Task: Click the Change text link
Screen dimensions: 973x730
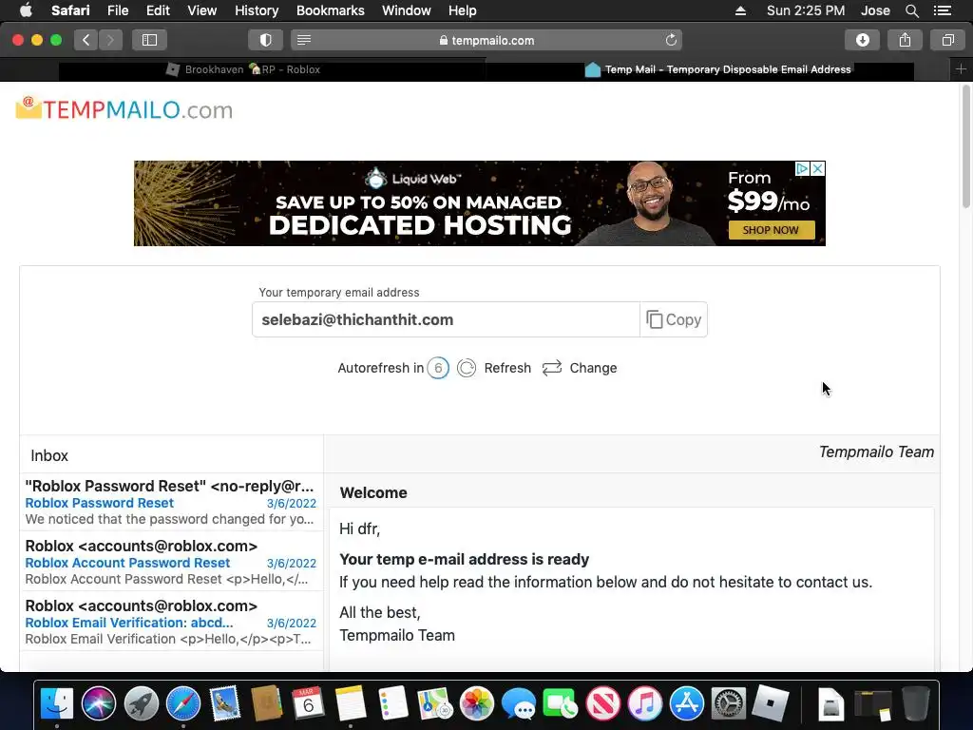Action: pyautogui.click(x=593, y=368)
